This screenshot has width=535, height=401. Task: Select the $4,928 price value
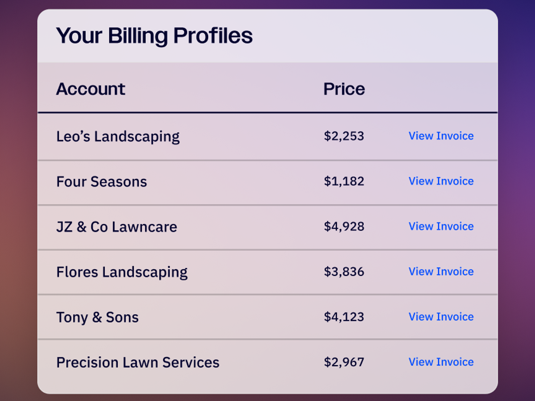click(344, 226)
